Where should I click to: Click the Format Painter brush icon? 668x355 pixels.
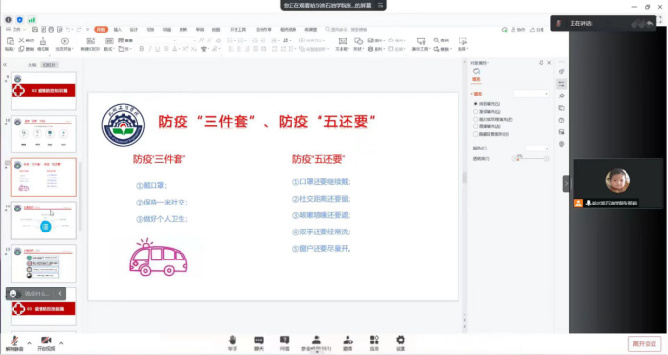click(42, 41)
